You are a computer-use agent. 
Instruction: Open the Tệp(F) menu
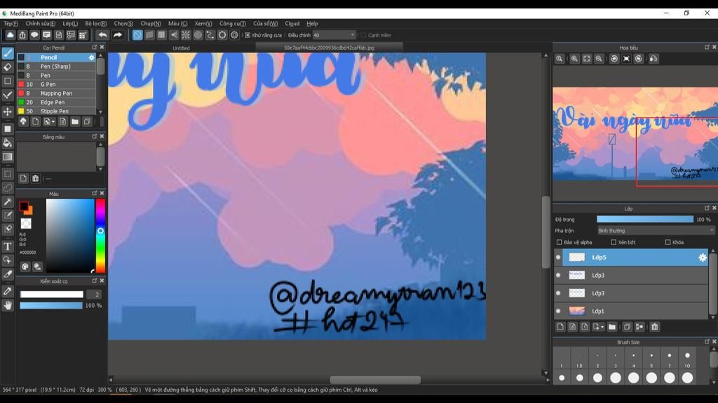coord(11,24)
